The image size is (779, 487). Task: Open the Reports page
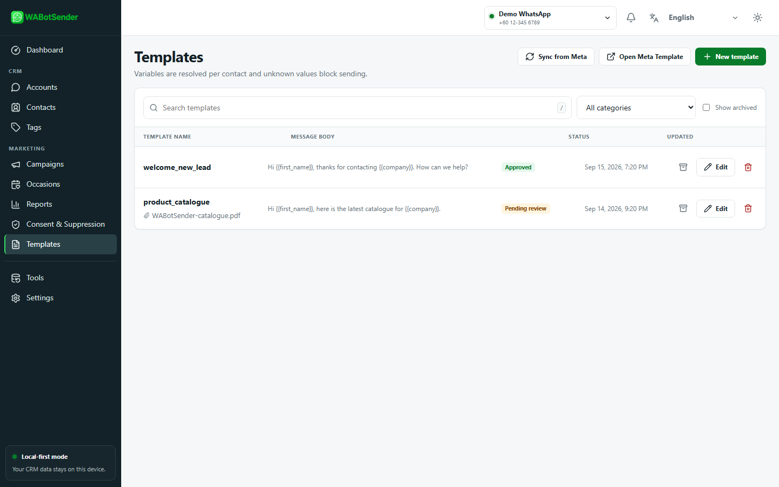[x=61, y=204]
